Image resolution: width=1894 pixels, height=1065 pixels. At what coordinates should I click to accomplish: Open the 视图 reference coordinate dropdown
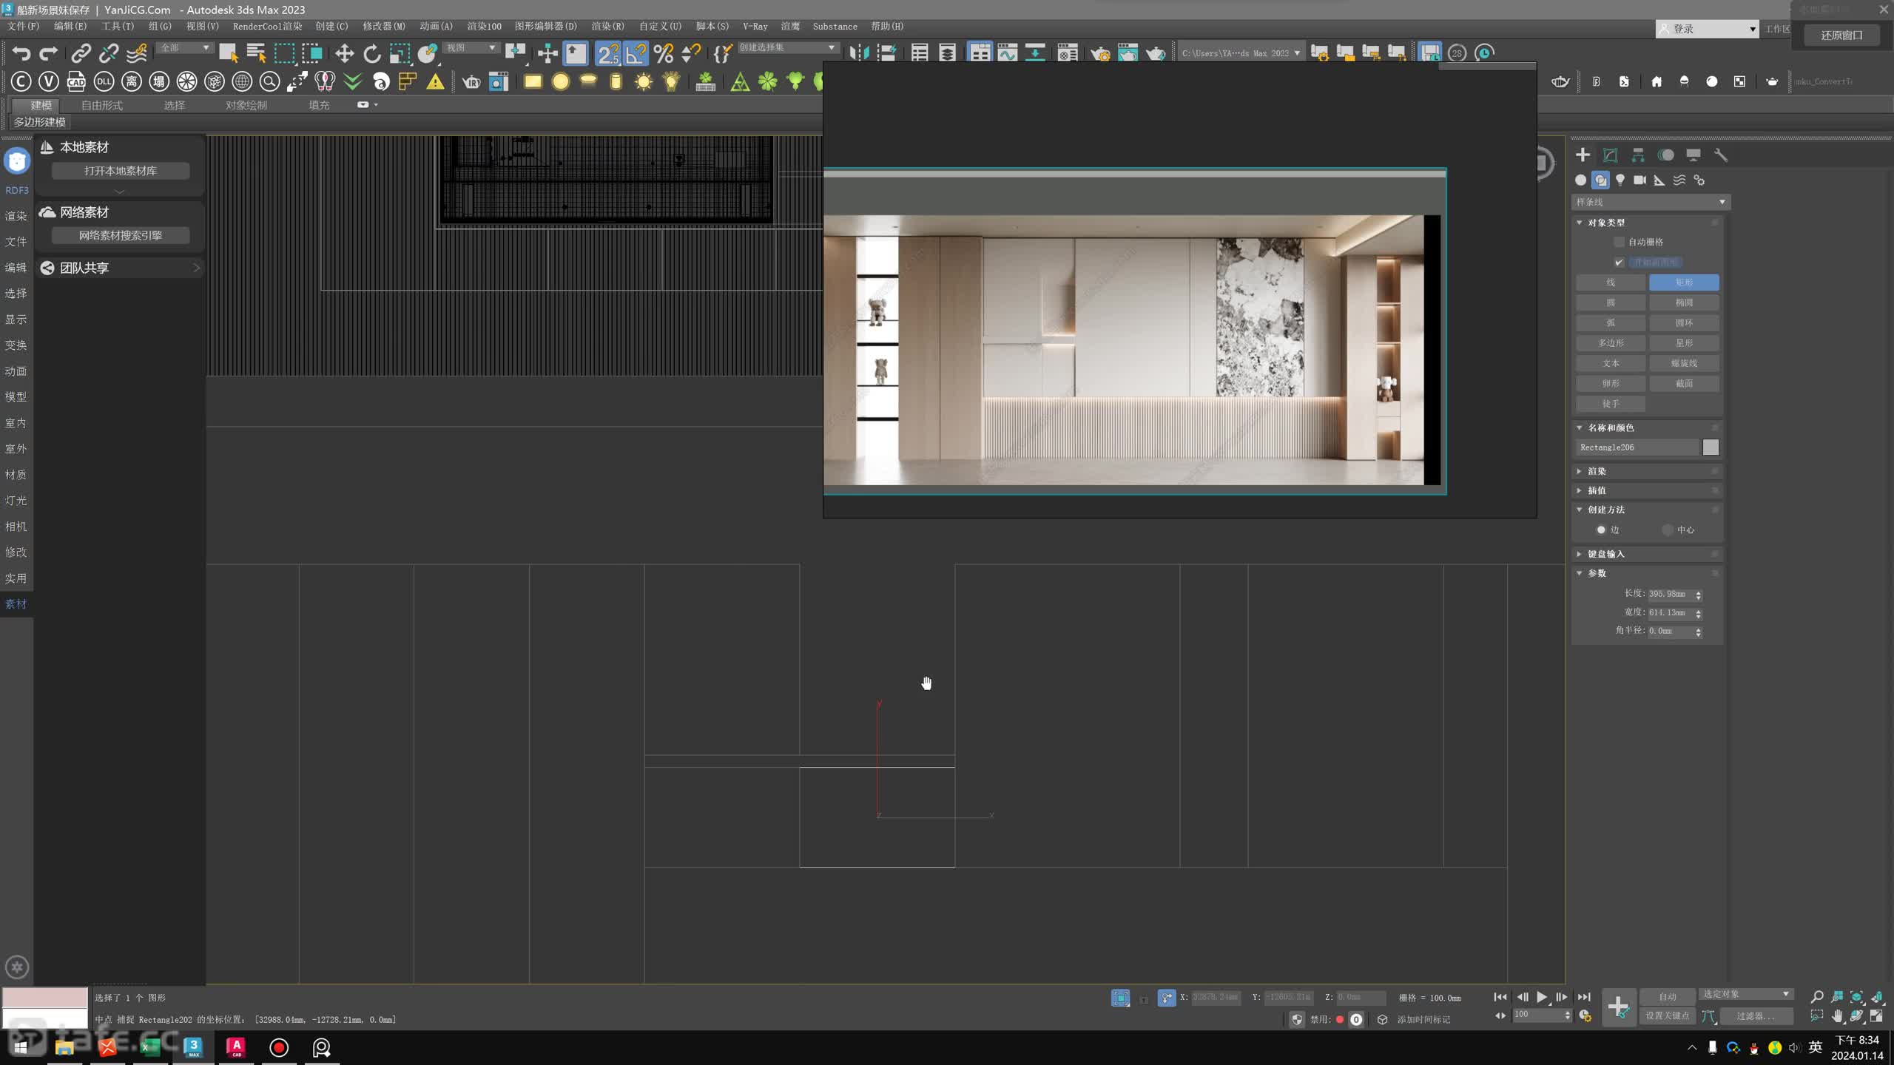[471, 47]
